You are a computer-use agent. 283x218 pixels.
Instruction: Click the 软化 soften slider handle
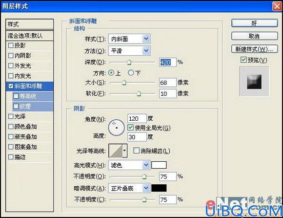(x=139, y=94)
